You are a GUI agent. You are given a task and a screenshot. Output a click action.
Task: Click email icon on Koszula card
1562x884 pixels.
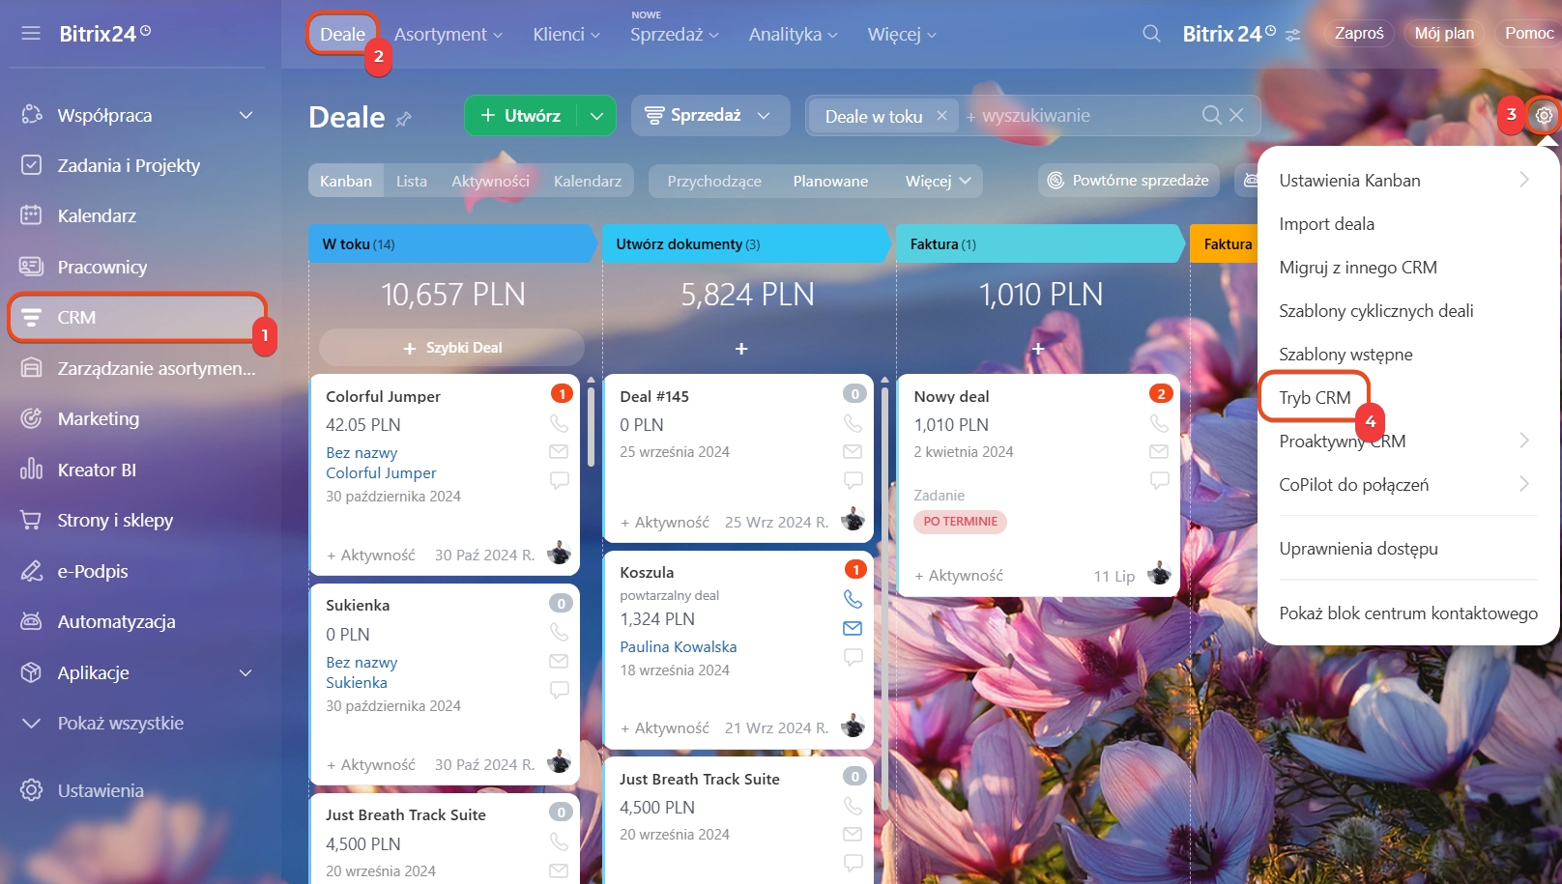[x=853, y=628]
